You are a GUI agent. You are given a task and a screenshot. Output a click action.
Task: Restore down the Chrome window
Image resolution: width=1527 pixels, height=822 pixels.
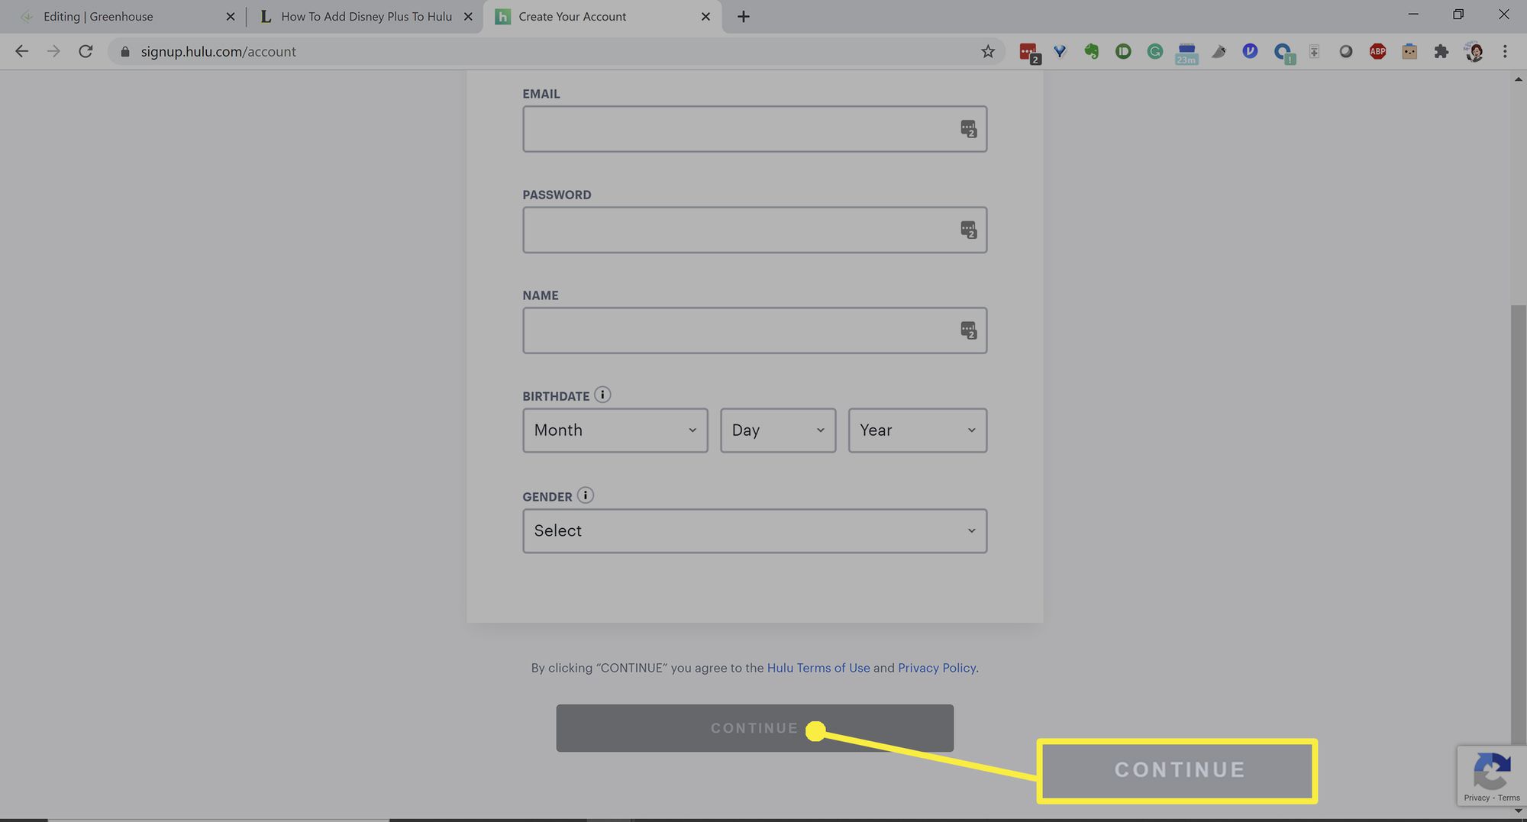point(1458,14)
